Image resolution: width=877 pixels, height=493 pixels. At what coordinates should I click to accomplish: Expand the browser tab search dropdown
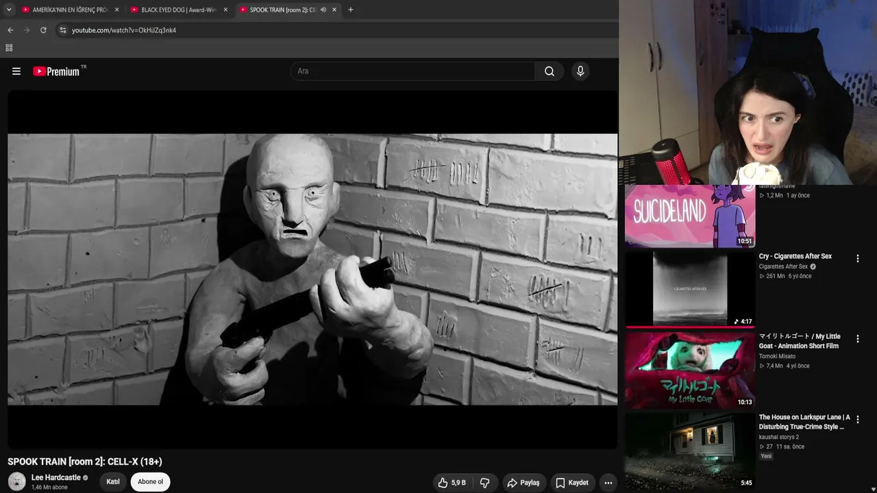(x=9, y=10)
